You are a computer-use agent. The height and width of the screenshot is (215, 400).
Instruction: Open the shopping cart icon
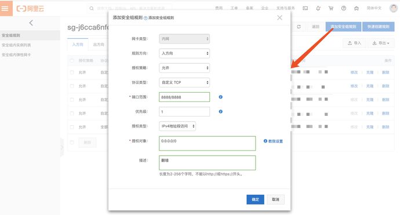[331, 9]
